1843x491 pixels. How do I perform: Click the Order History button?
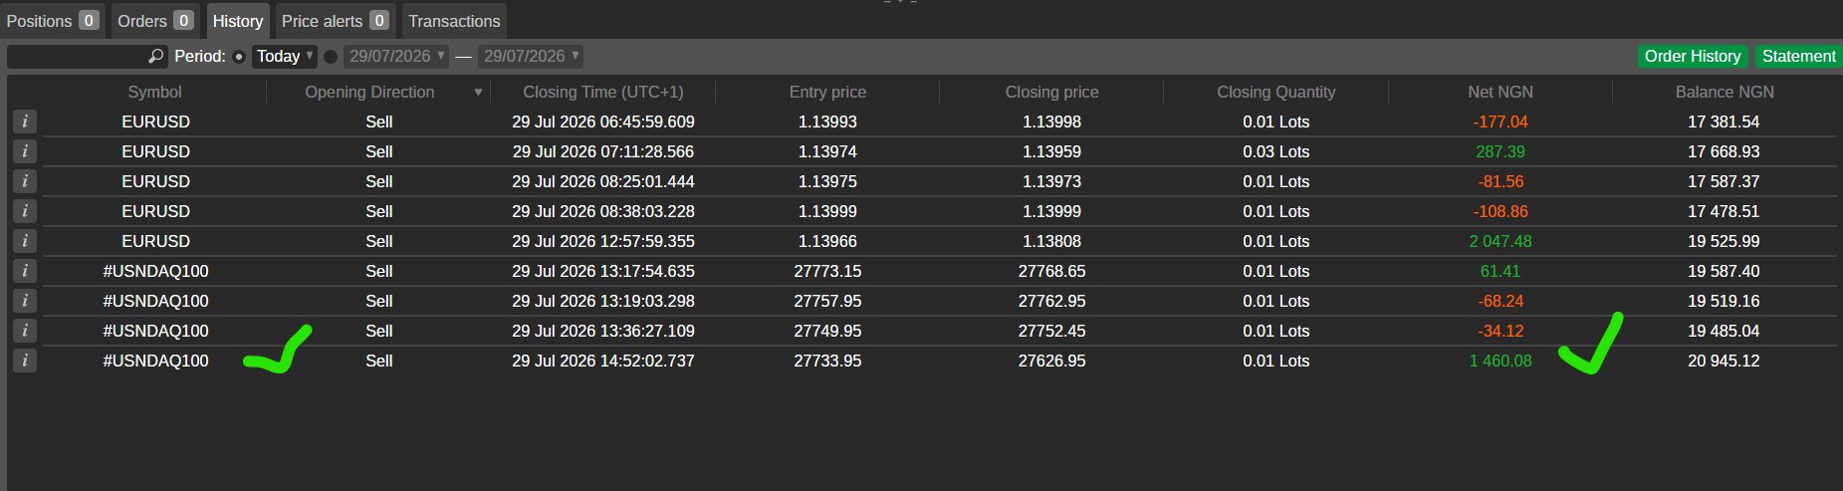(1693, 57)
